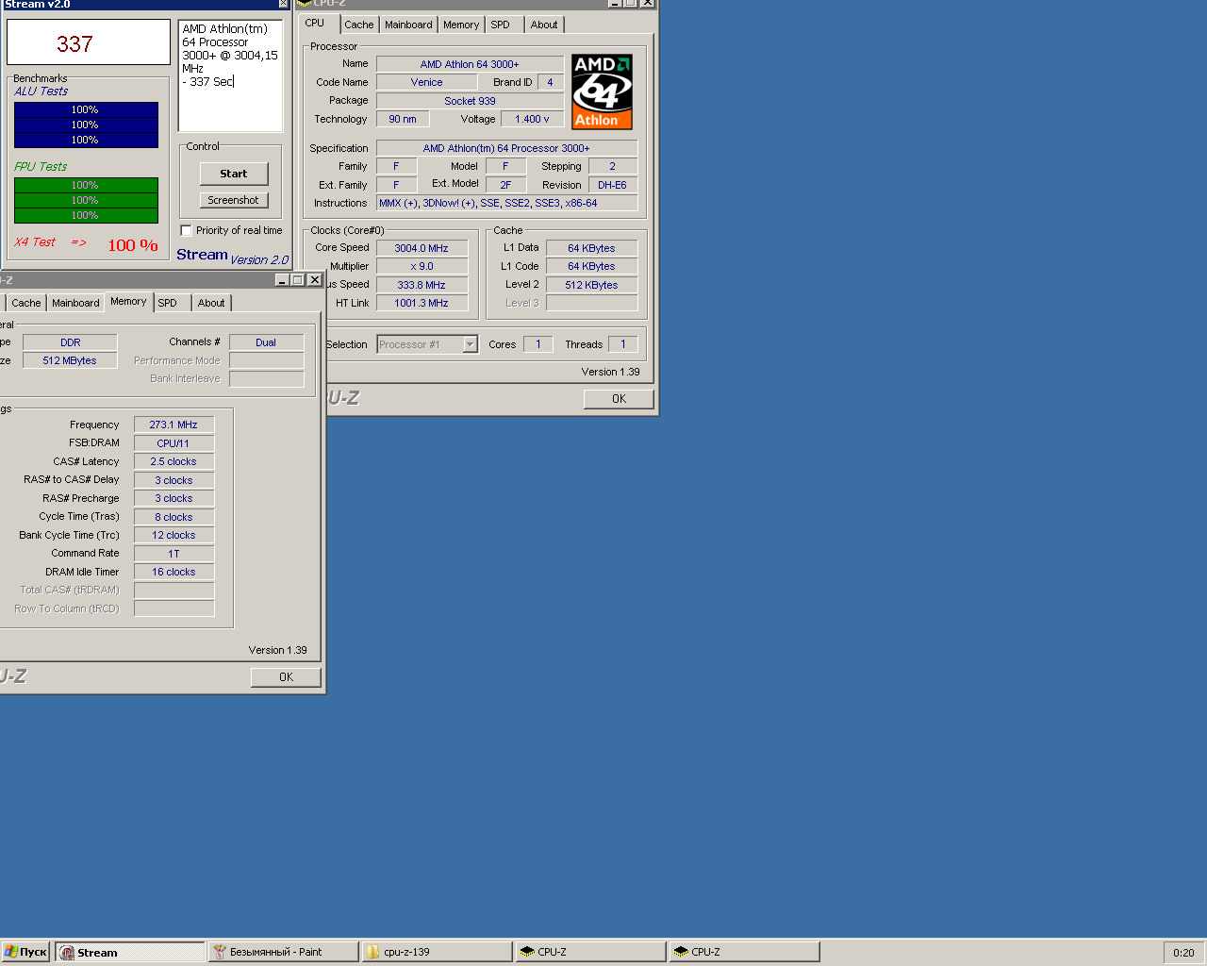1207x966 pixels.
Task: Click the taskbar clock showing 0:20
Action: 1183,953
